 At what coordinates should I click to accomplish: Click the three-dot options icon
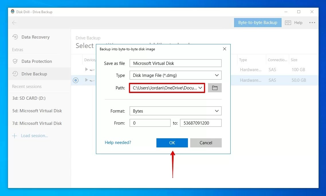tap(312, 22)
